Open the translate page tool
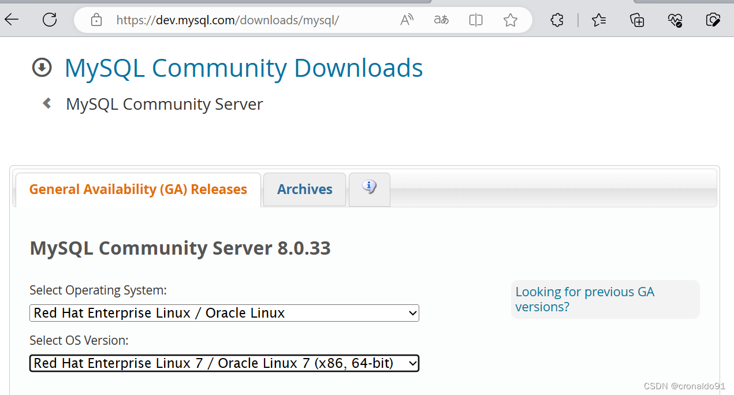734x395 pixels. [x=441, y=19]
